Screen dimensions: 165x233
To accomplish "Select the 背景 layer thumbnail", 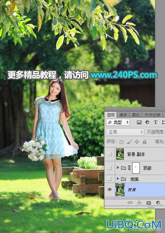I will pyautogui.click(x=120, y=190).
